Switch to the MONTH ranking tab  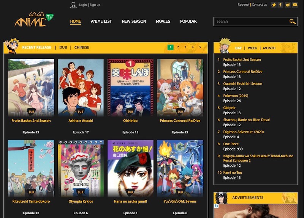[x=269, y=48]
